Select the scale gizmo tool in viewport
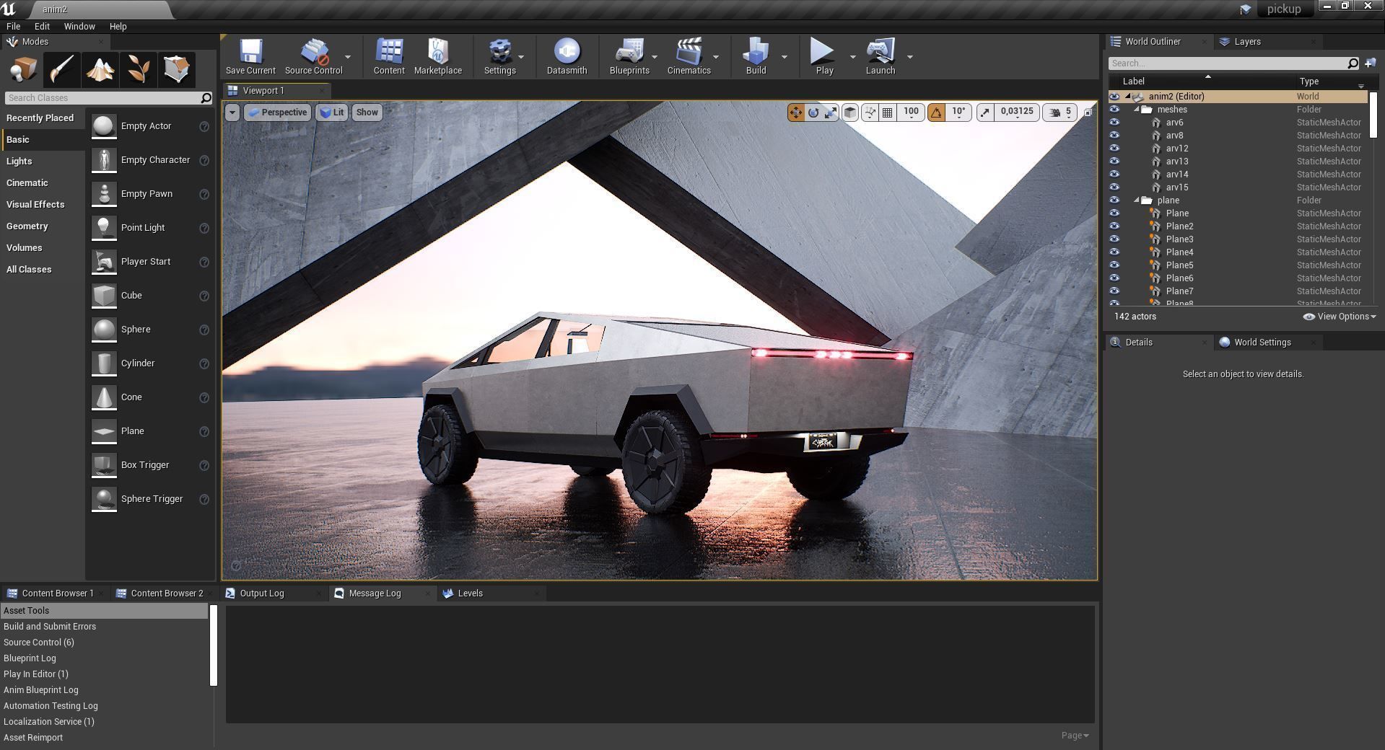This screenshot has width=1385, height=750. 831,112
